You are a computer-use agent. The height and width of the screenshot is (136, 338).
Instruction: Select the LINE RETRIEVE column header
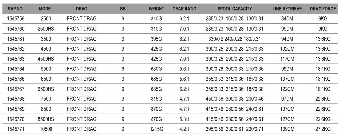click(287, 9)
